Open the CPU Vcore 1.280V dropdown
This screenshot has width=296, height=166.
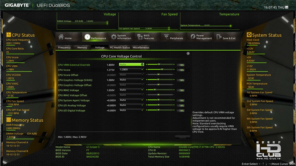132,70
